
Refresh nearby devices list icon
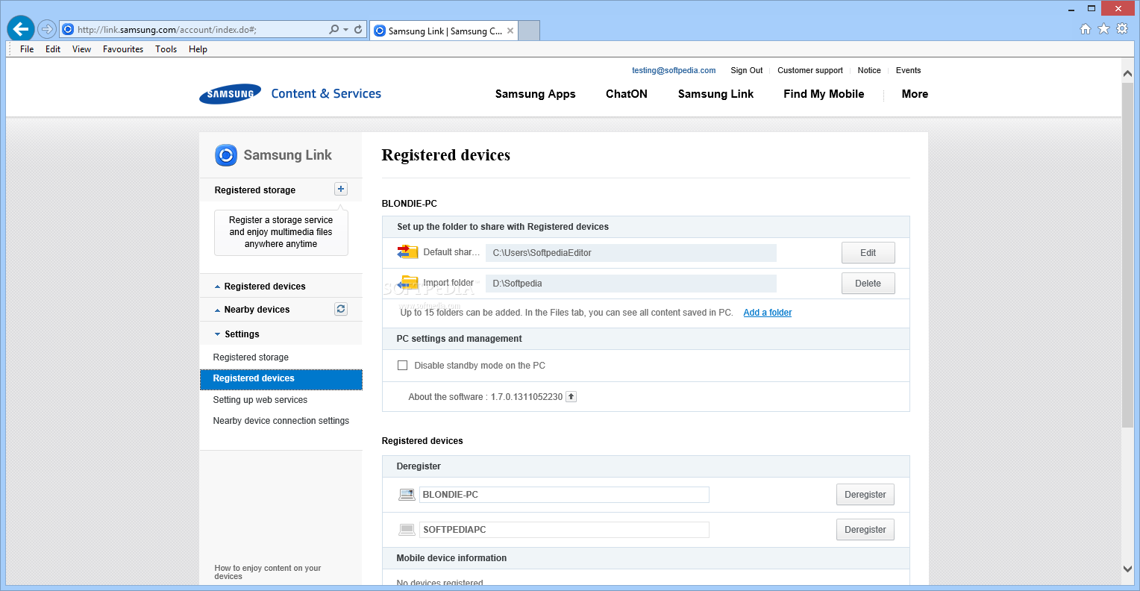341,309
